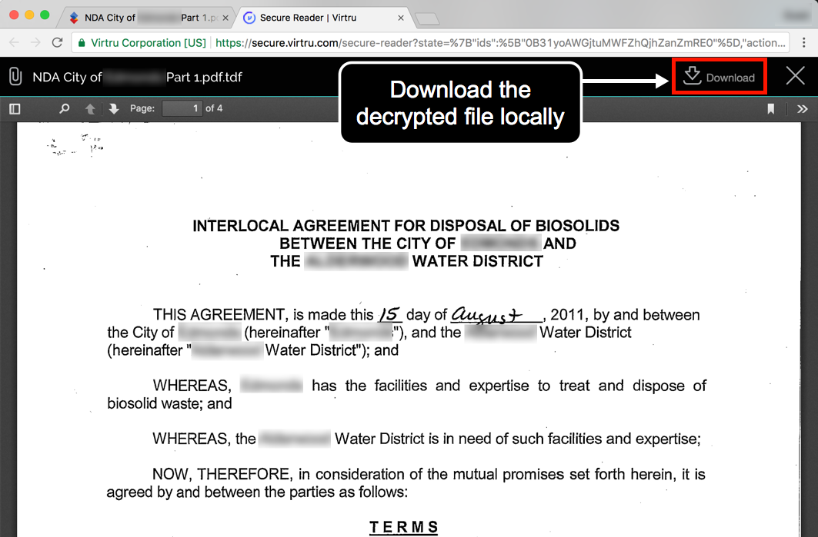Click the browser forward arrow
This screenshot has width=818, height=537.
pos(36,44)
